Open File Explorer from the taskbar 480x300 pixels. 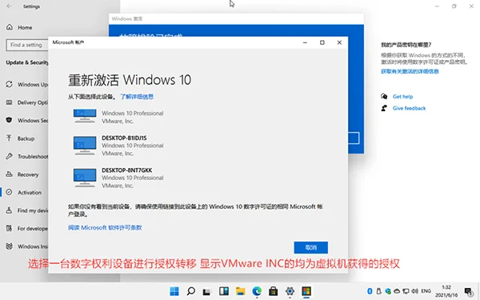[x=240, y=291]
